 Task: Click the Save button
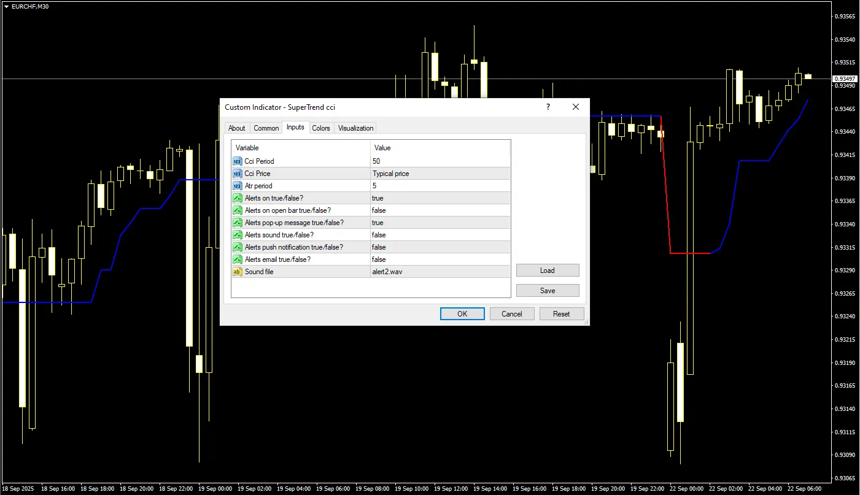pyautogui.click(x=548, y=291)
